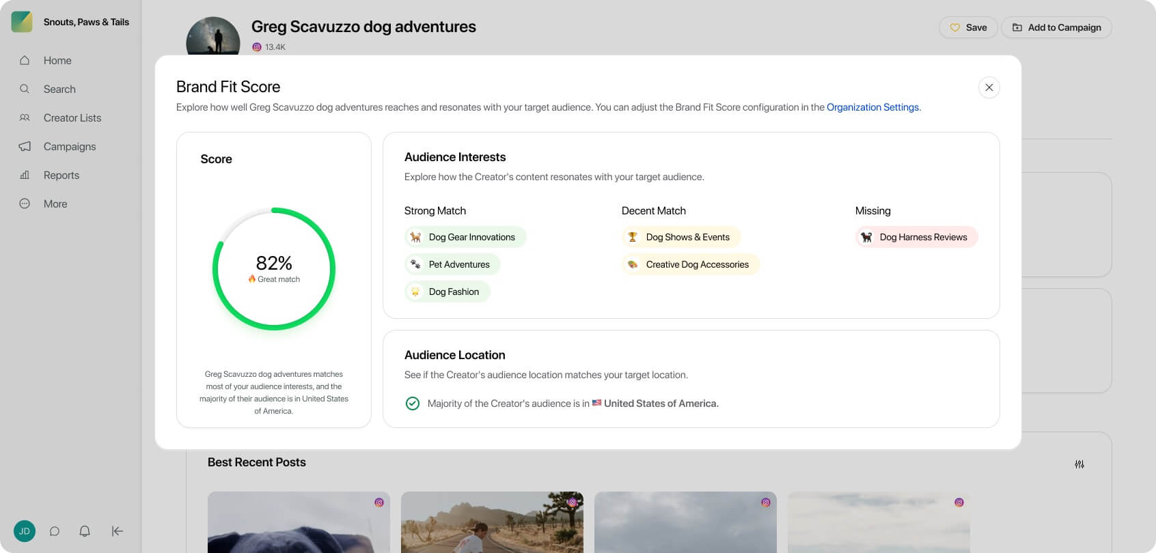Select the Dog Harness Reviews tag

[x=917, y=237]
